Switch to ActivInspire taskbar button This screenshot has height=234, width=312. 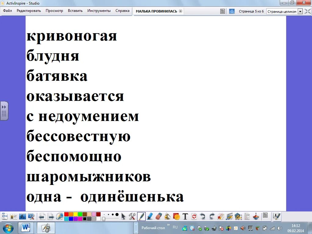(x=46, y=228)
